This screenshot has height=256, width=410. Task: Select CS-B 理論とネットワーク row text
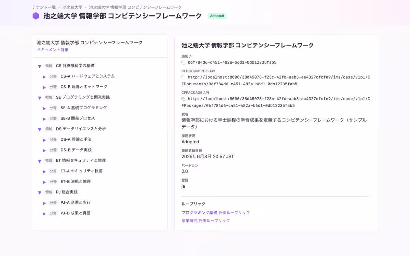pos(84,87)
